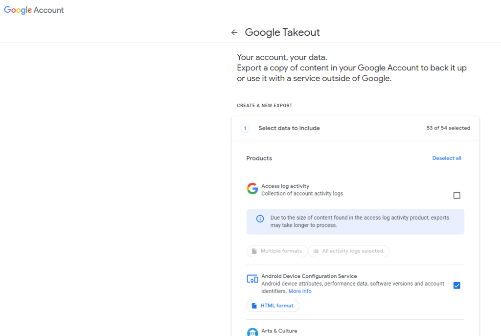The height and width of the screenshot is (336, 501).
Task: Click the Android Device Configuration Service product icon
Action: click(x=252, y=278)
